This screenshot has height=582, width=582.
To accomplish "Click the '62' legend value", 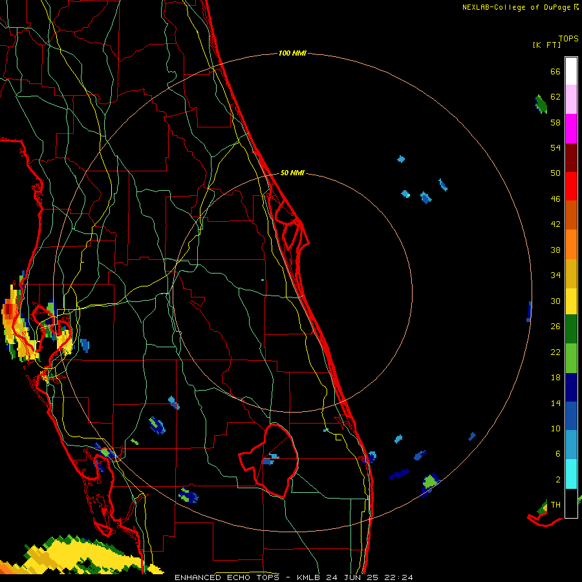I will (555, 97).
